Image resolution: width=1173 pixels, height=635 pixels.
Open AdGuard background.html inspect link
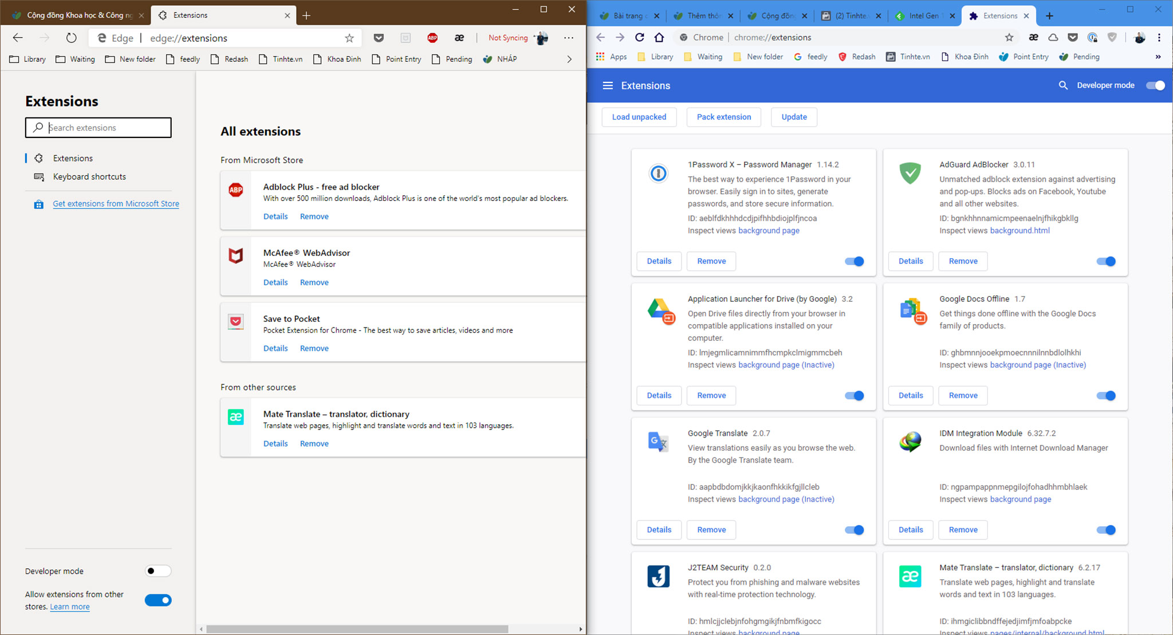(1020, 230)
